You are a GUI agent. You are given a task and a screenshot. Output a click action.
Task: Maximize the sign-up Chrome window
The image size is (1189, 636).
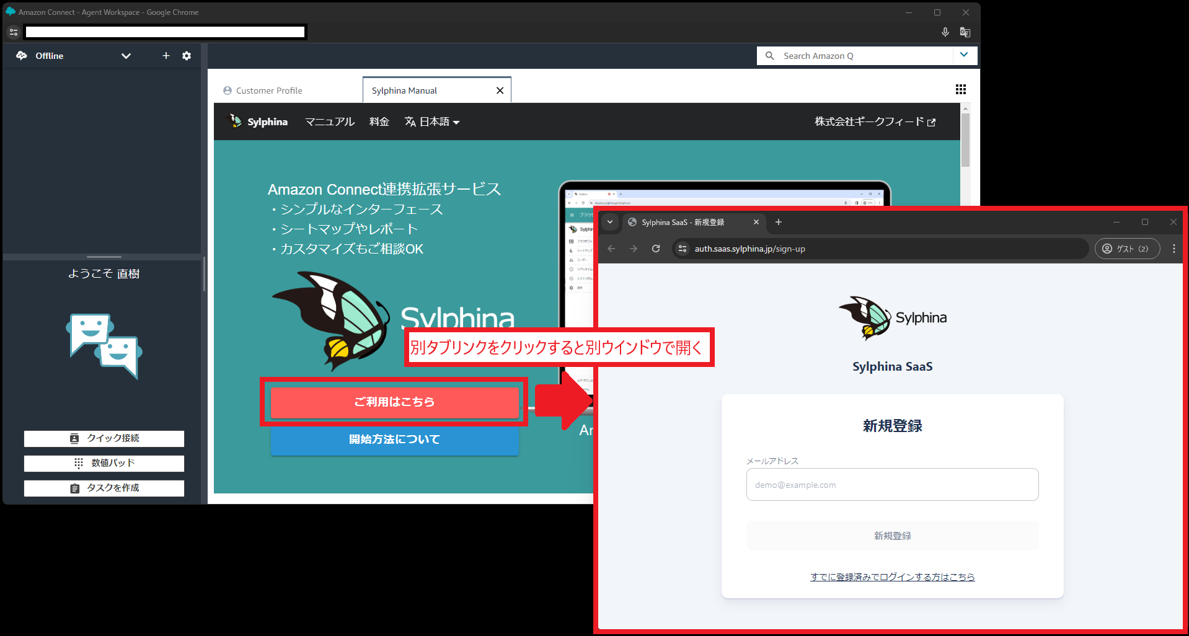pyautogui.click(x=1145, y=222)
